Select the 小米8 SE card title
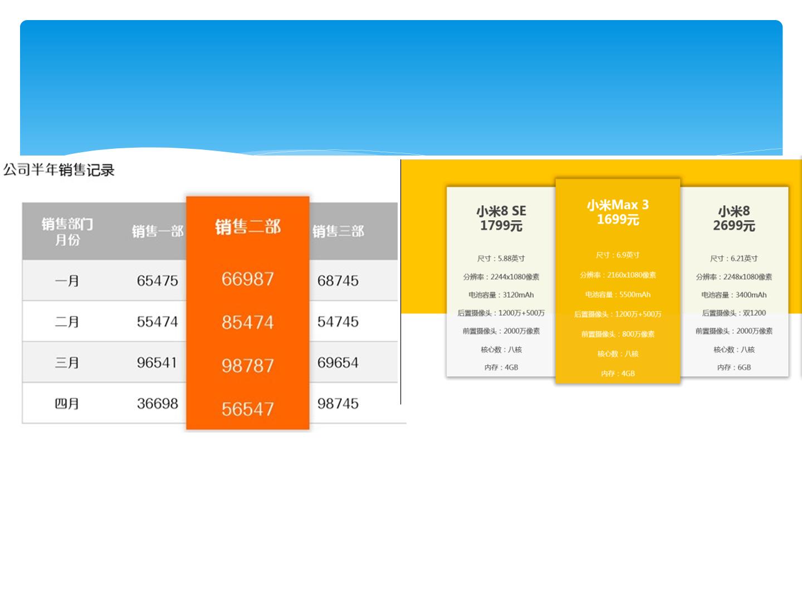The height and width of the screenshot is (602, 802). tap(501, 211)
